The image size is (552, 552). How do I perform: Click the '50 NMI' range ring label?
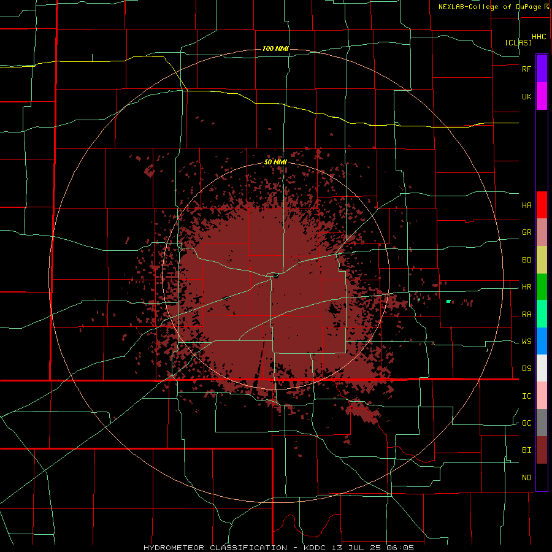tap(275, 163)
